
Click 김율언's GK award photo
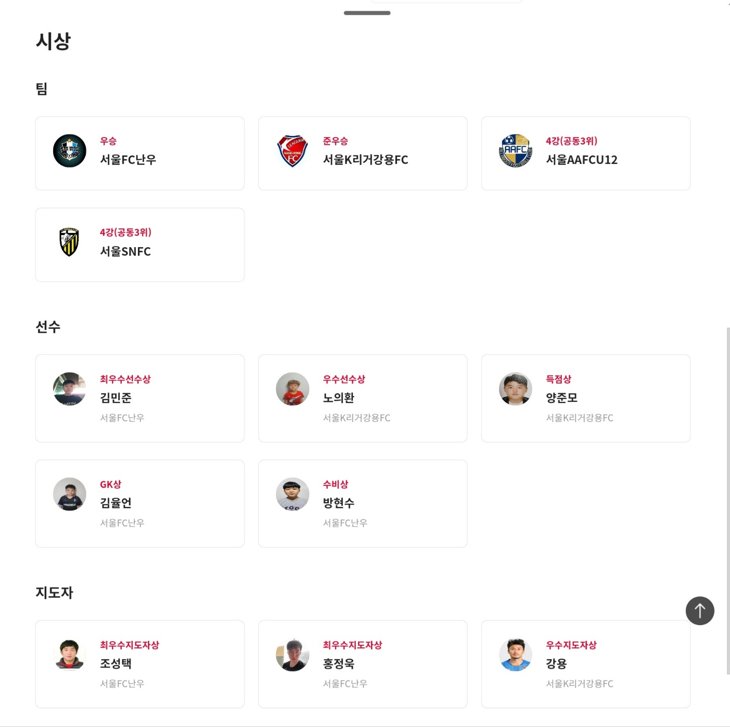[69, 494]
